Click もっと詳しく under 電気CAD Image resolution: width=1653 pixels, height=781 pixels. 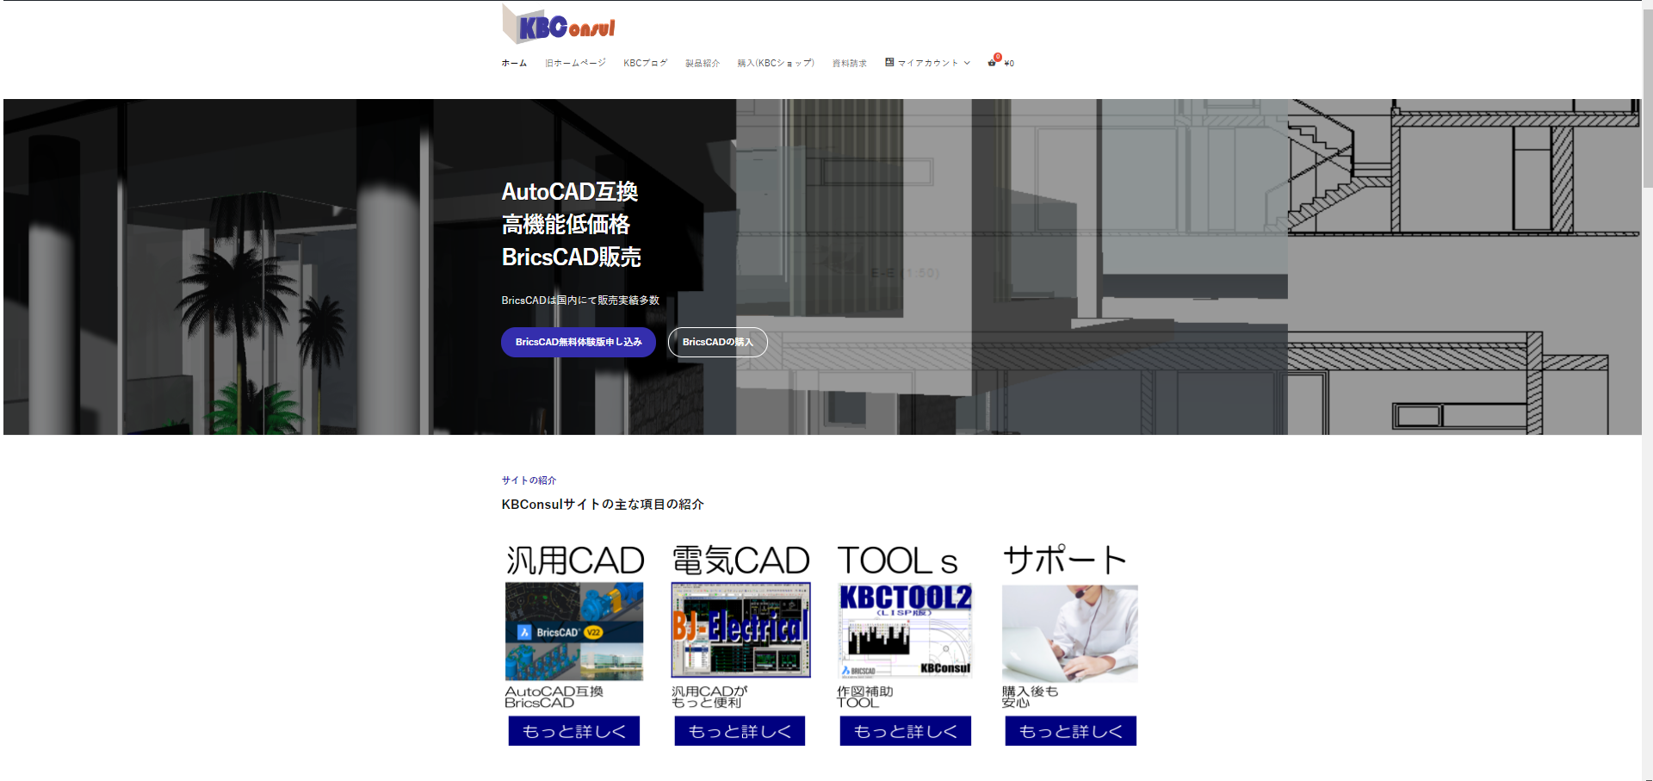[740, 731]
